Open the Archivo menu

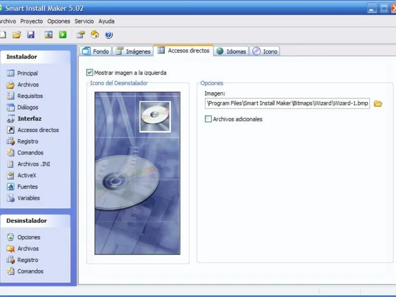tap(7, 21)
